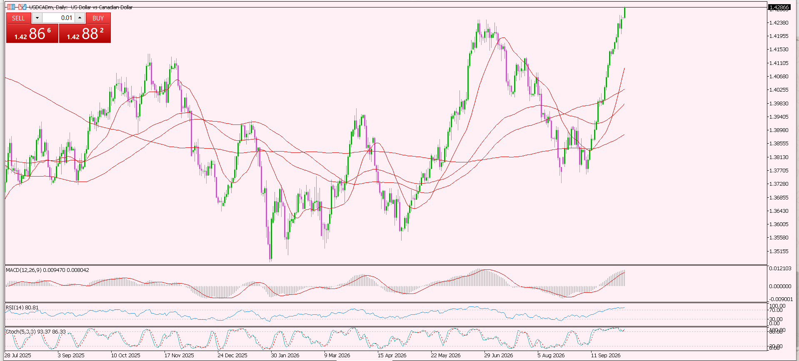799x361 pixels.
Task: Click the 17 Nov 2025 date label
Action: point(179,356)
